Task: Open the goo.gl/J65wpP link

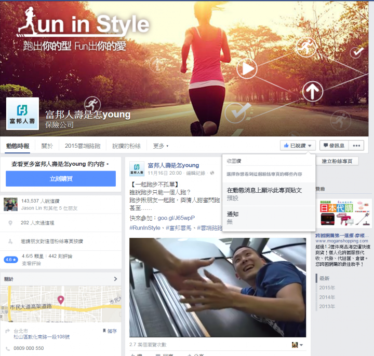Action: click(176, 218)
